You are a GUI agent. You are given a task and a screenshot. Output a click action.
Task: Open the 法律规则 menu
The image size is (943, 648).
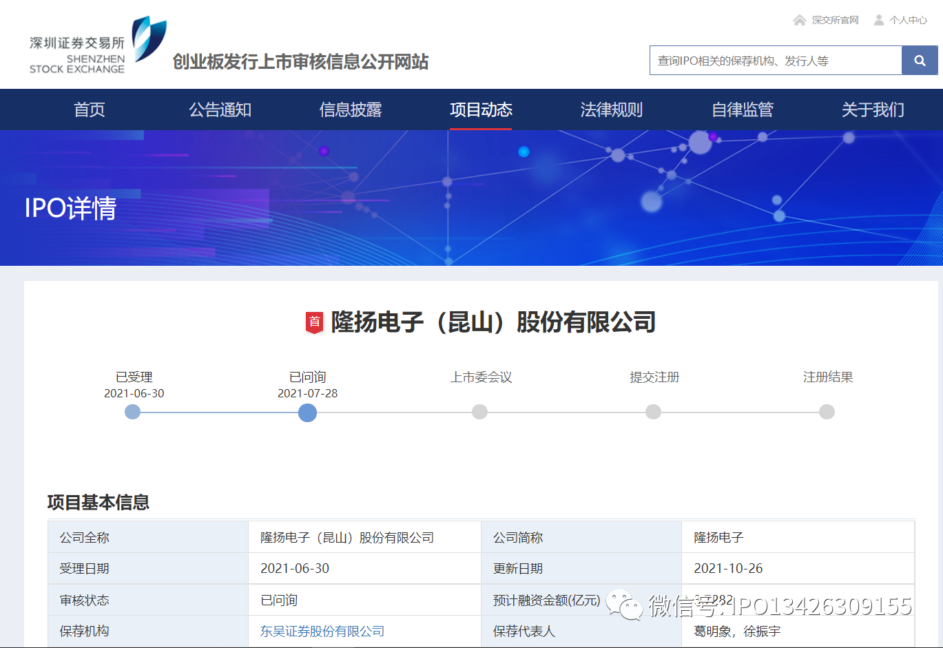pyautogui.click(x=612, y=109)
